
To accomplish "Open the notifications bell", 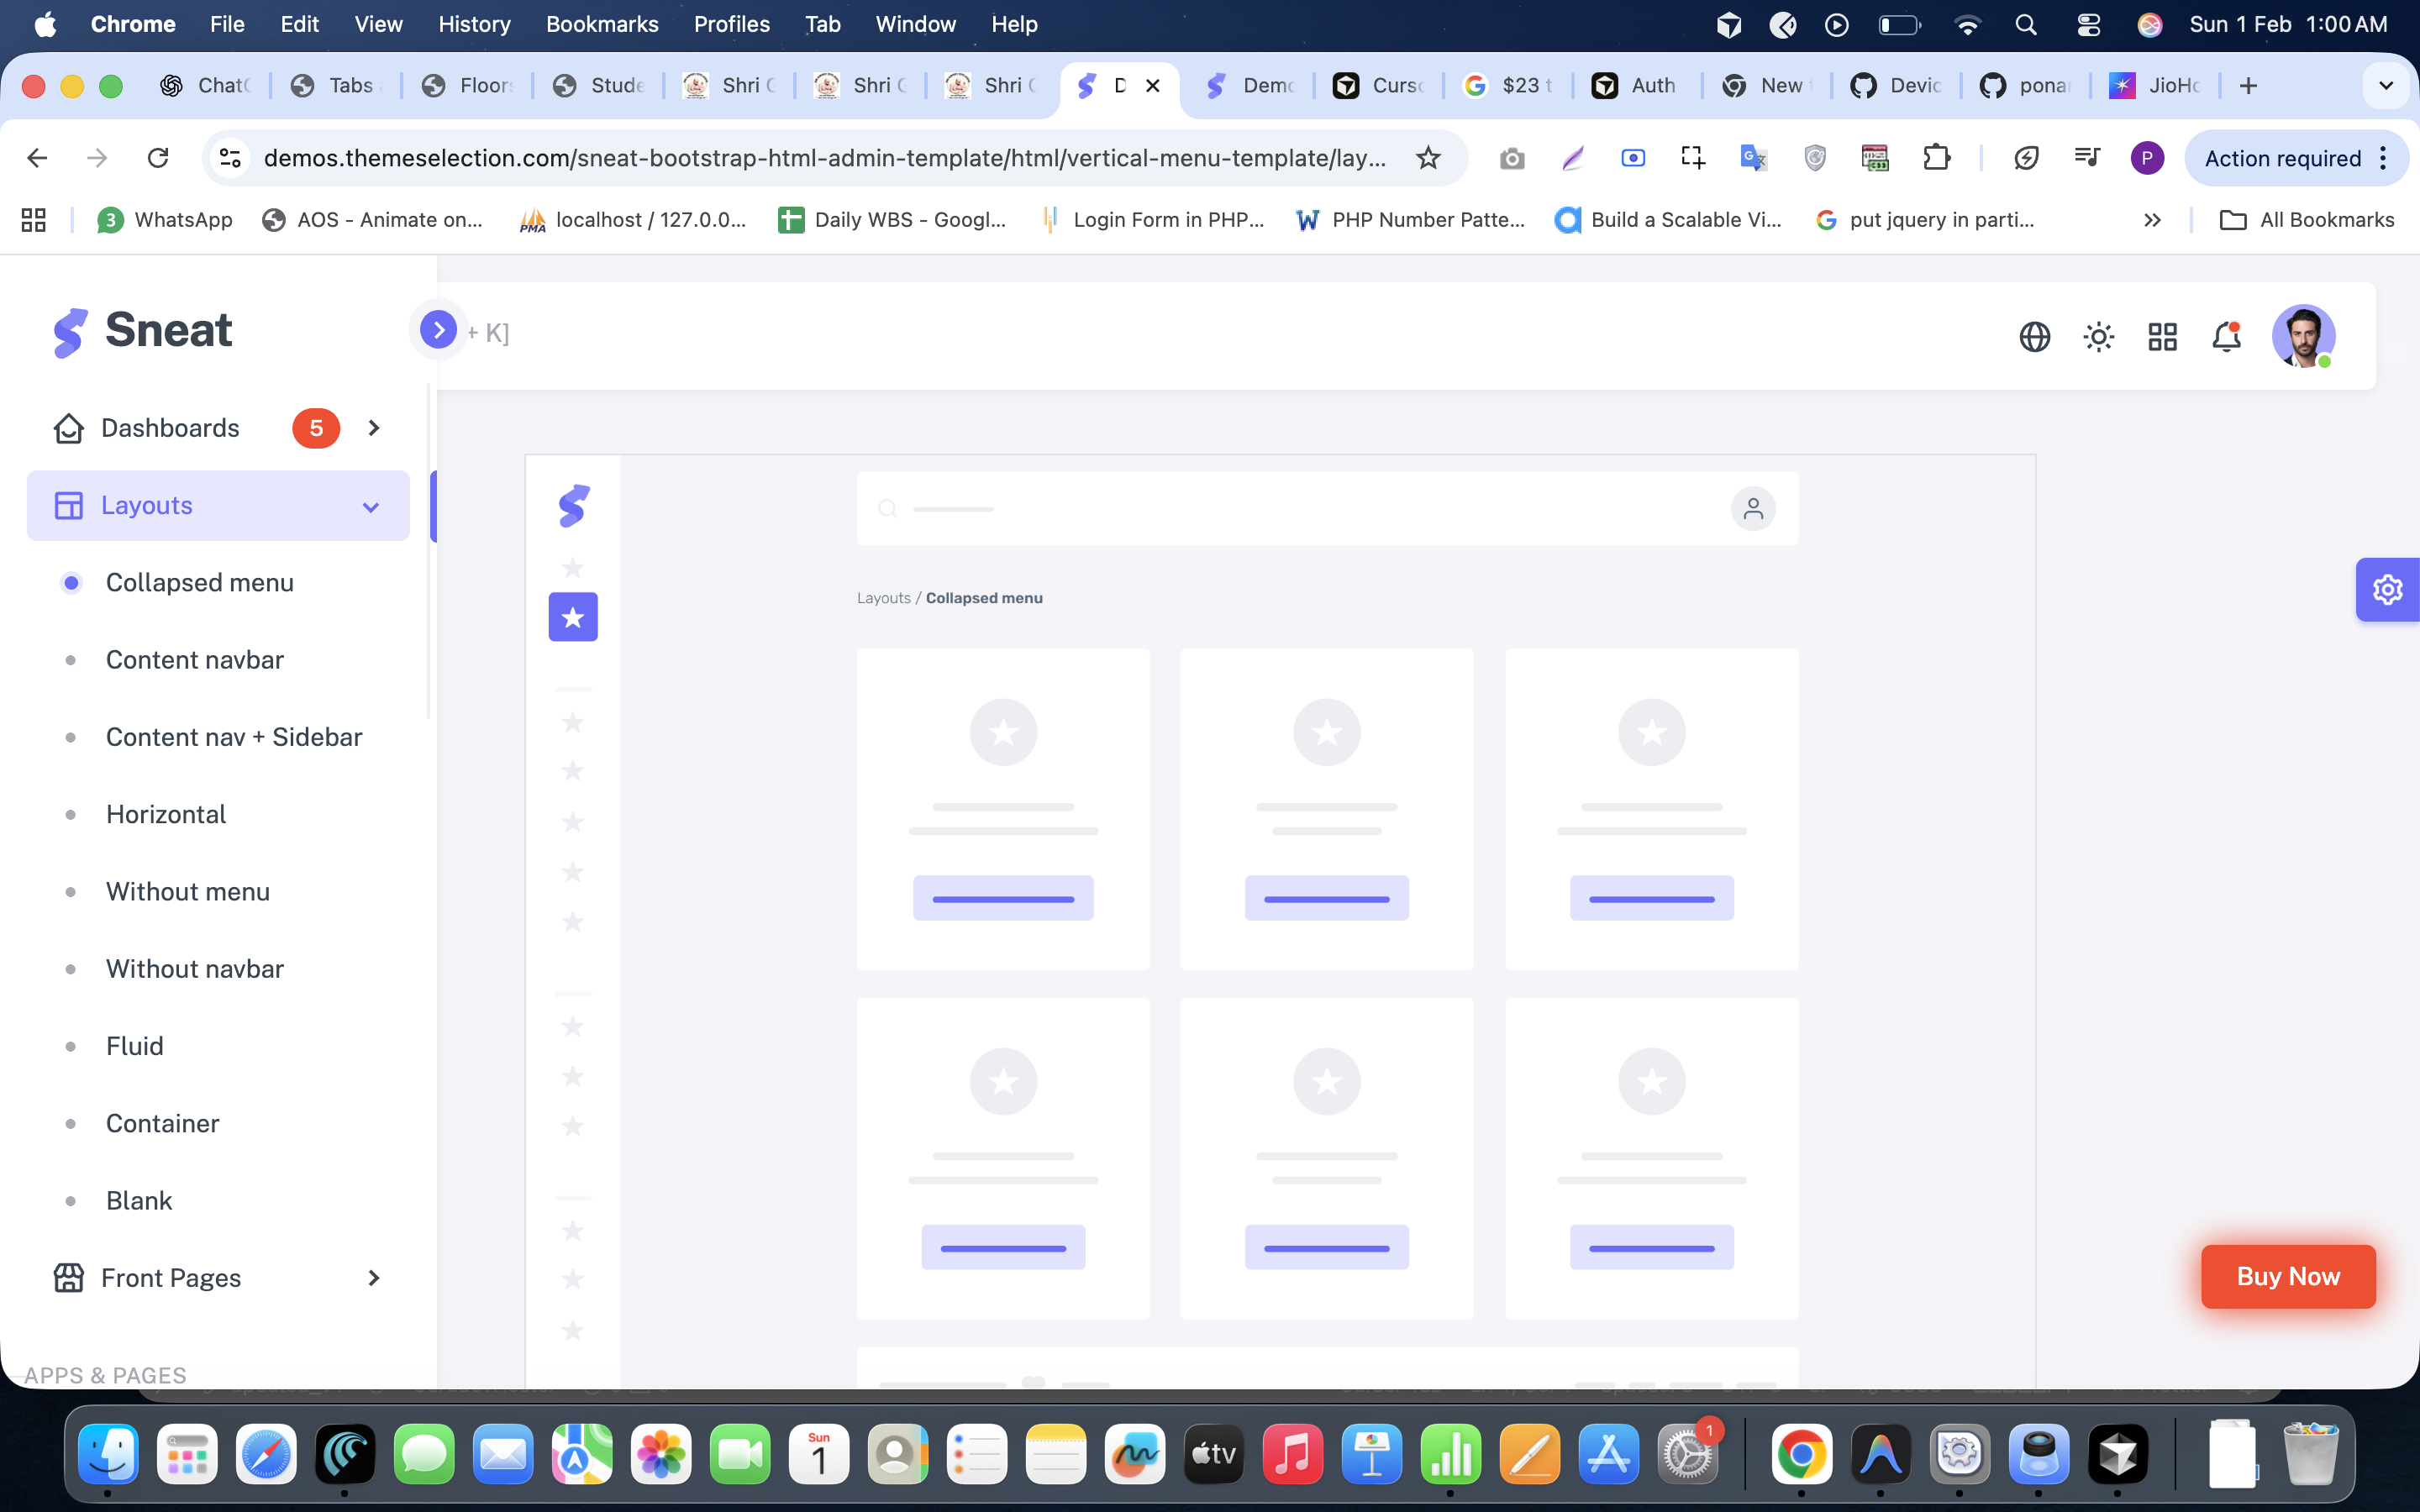I will click(x=2226, y=337).
